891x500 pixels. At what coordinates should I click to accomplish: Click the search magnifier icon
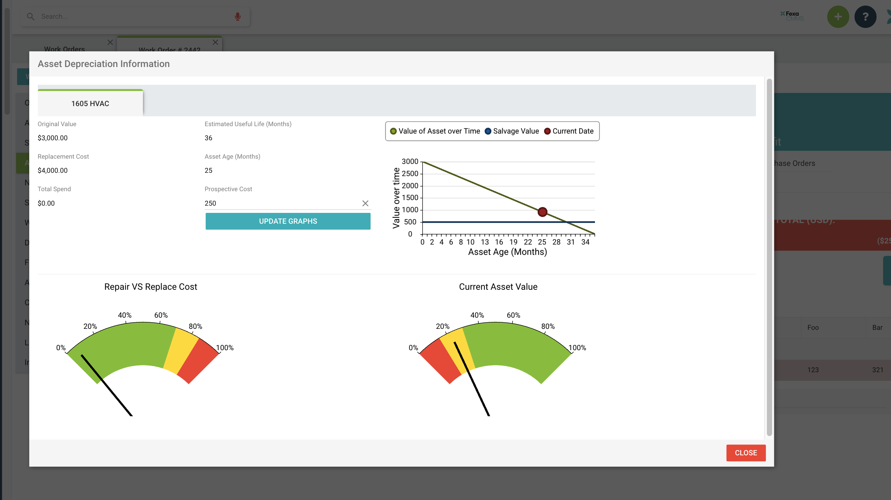(x=31, y=16)
